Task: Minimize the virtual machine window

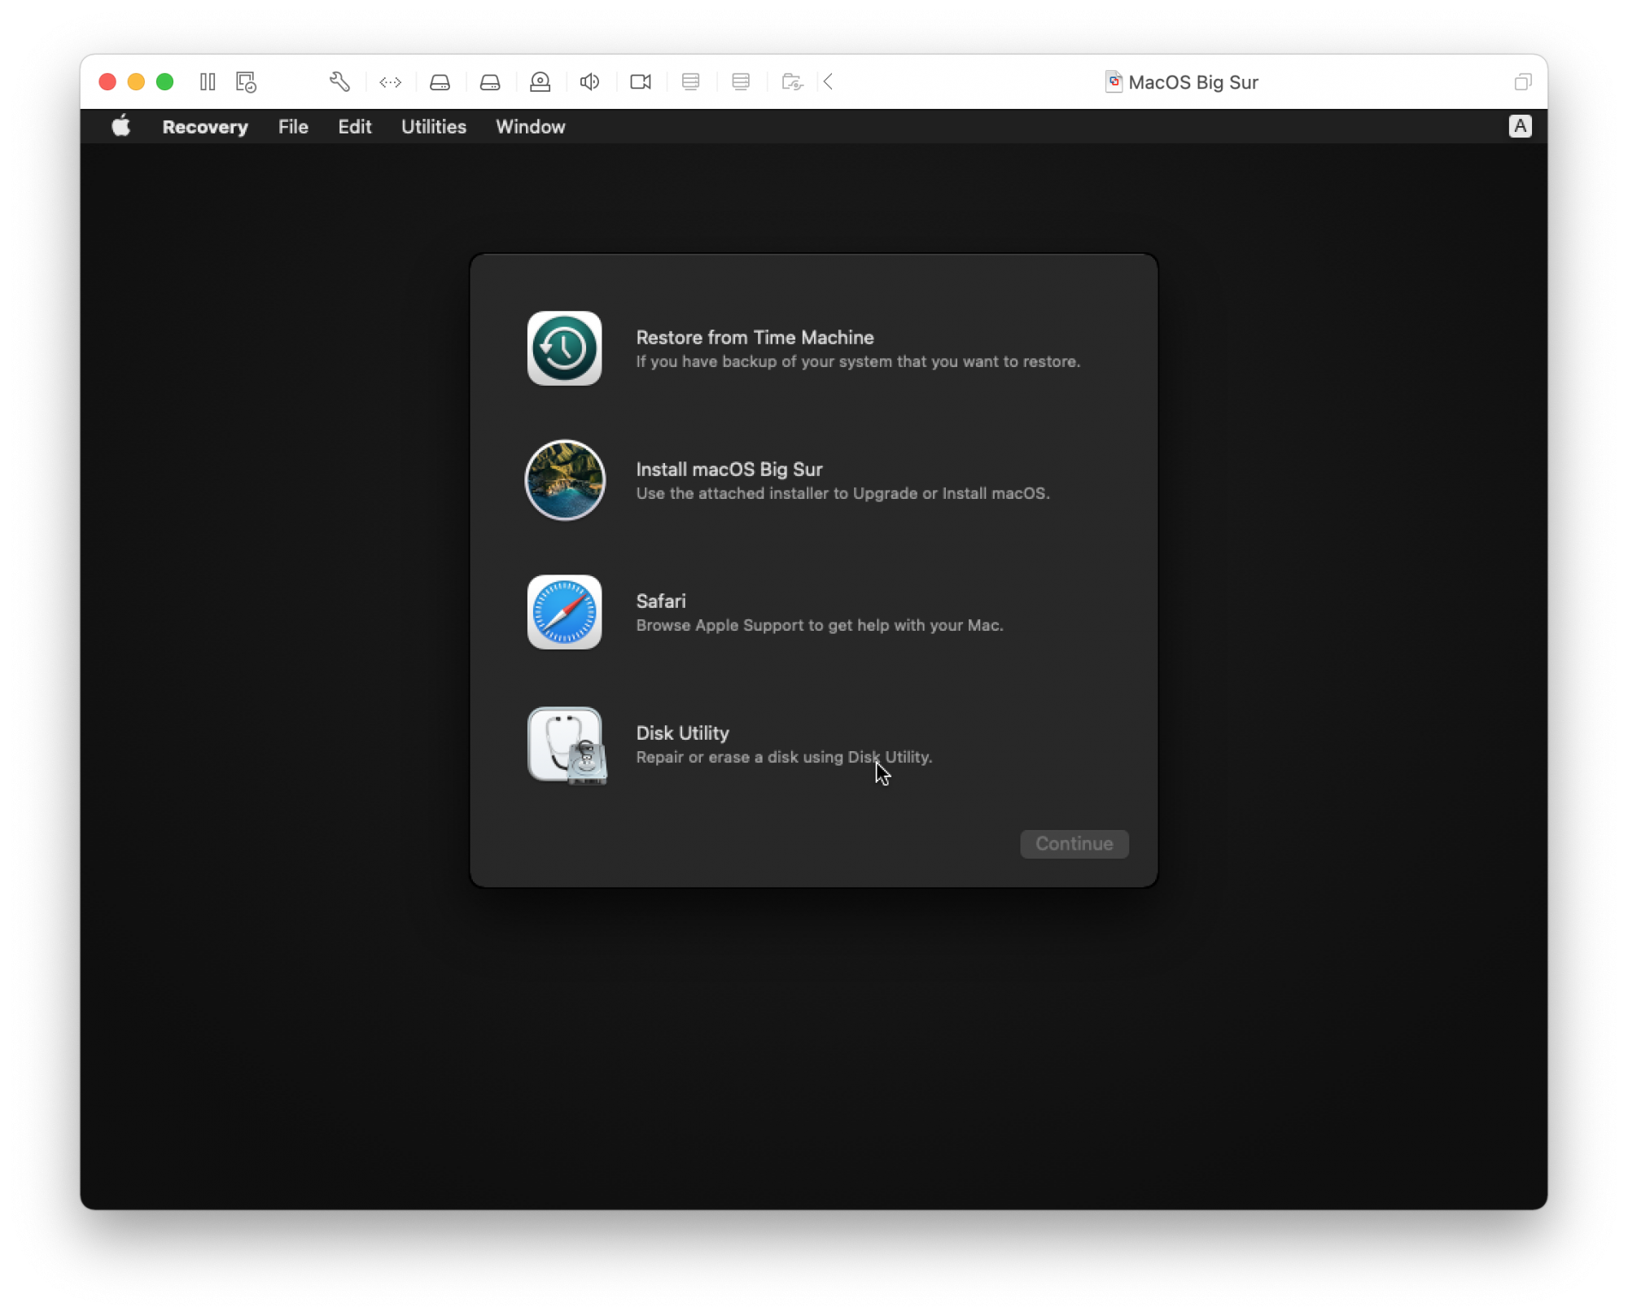Action: (x=136, y=82)
